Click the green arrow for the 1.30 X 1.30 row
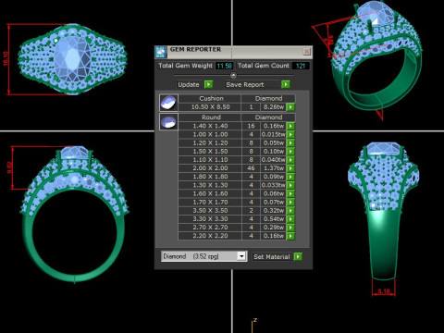The image size is (444, 333). click(290, 185)
